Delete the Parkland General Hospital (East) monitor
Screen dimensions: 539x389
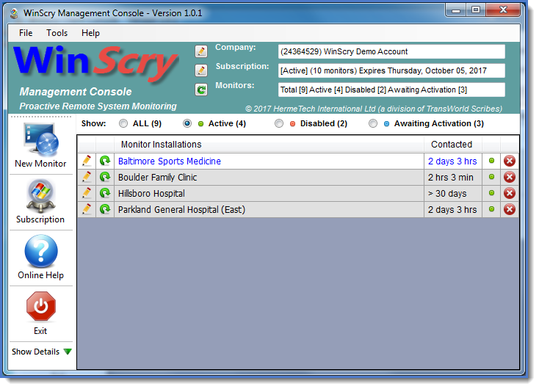coord(510,209)
